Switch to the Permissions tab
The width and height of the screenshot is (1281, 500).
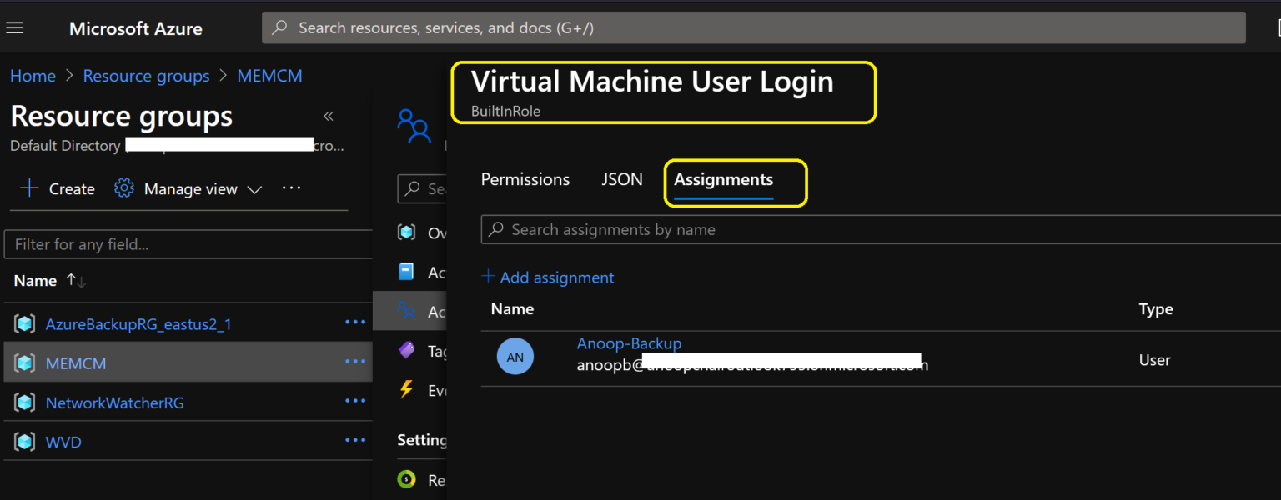[525, 180]
